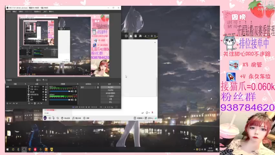The width and height of the screenshot is (275, 155).
Task: Remove scene with the minus icon
Action: tap(10, 103)
